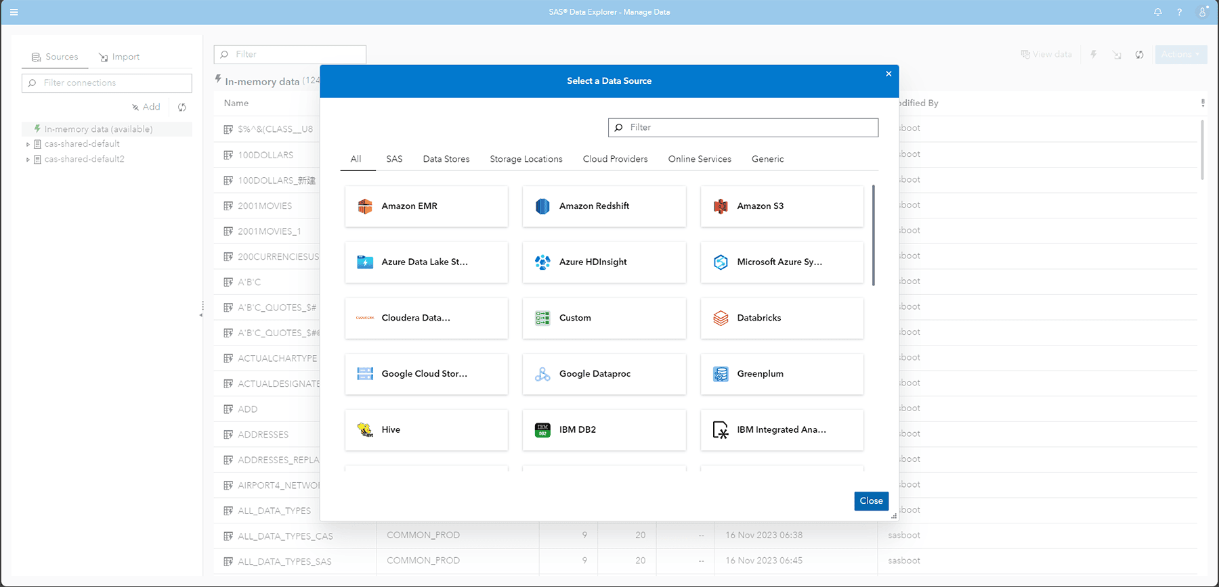Open the hamburger menu icon

(14, 12)
